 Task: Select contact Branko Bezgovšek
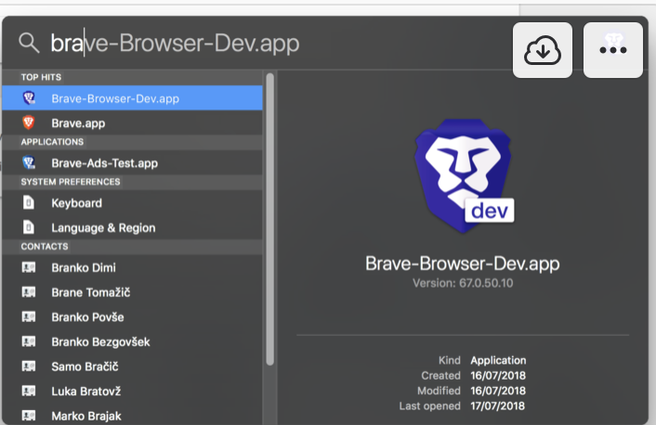pos(132,341)
